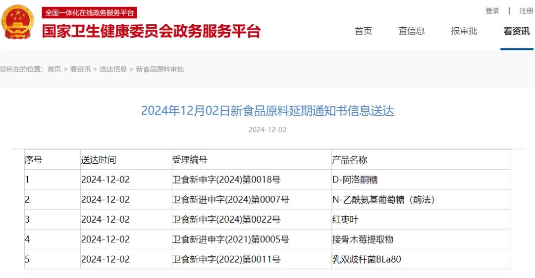
Task: Click the 登录 link
Action: pyautogui.click(x=492, y=11)
